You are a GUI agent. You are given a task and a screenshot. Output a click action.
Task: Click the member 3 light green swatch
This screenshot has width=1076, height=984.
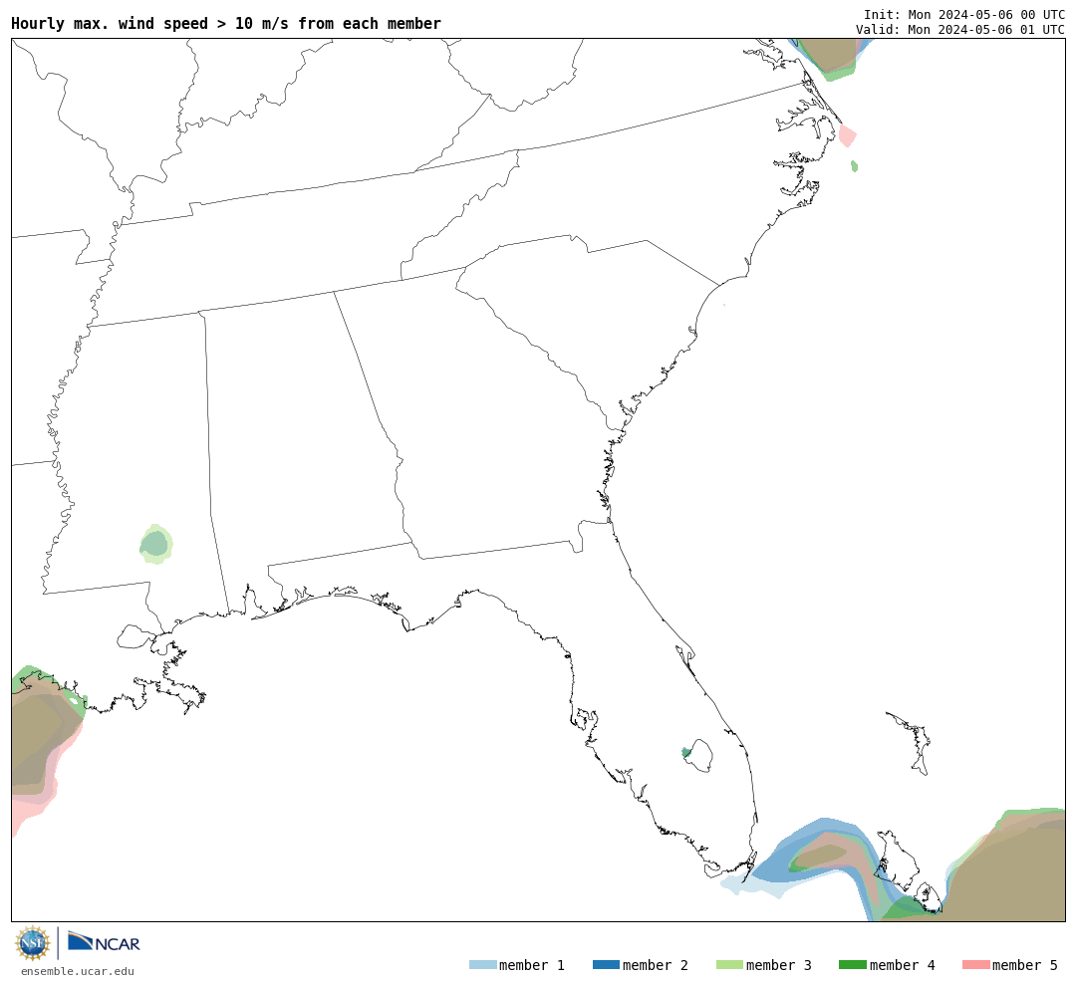coord(729,965)
